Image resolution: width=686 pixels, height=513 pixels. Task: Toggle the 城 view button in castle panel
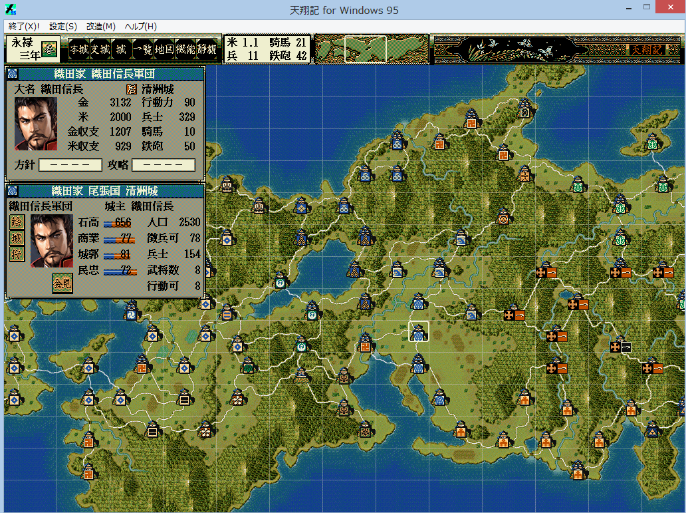(x=15, y=238)
